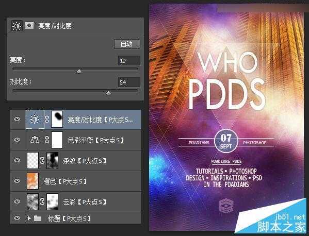
Task: Select layer name 云彩【P大点S】
Action: 85,202
